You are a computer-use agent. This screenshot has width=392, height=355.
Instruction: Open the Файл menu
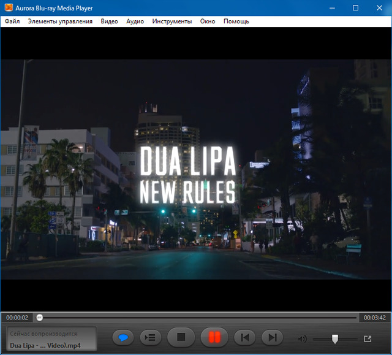point(12,21)
